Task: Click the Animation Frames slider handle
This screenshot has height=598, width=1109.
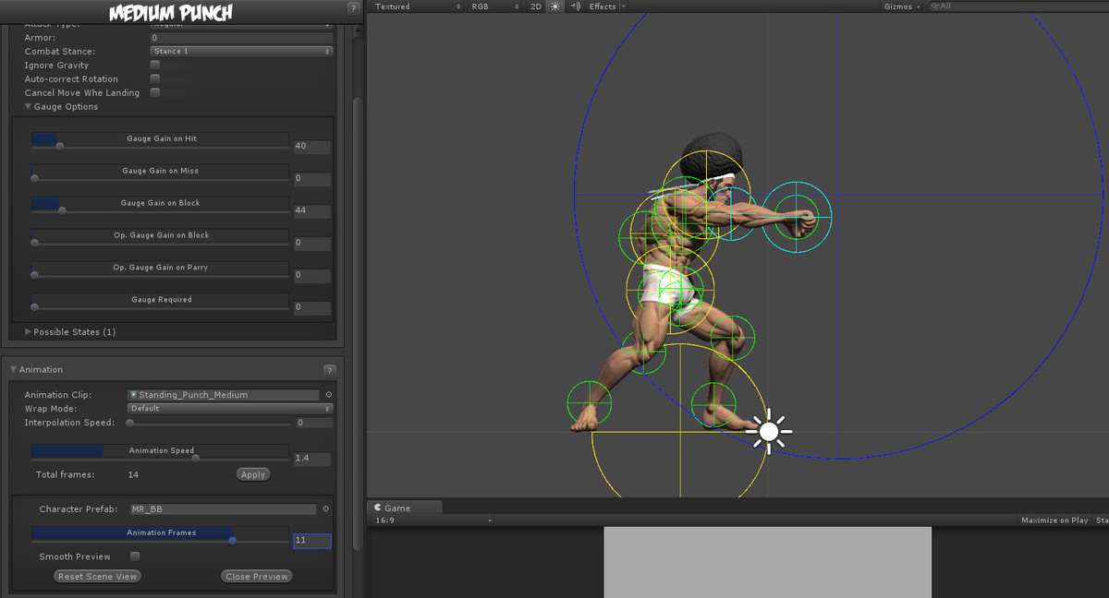Action: [x=232, y=541]
